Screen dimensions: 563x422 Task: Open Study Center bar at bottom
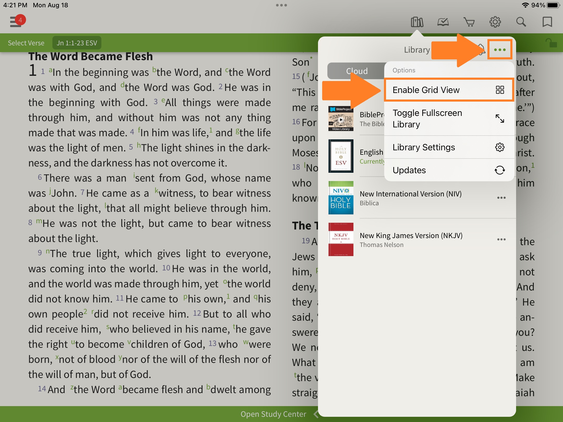tap(274, 414)
